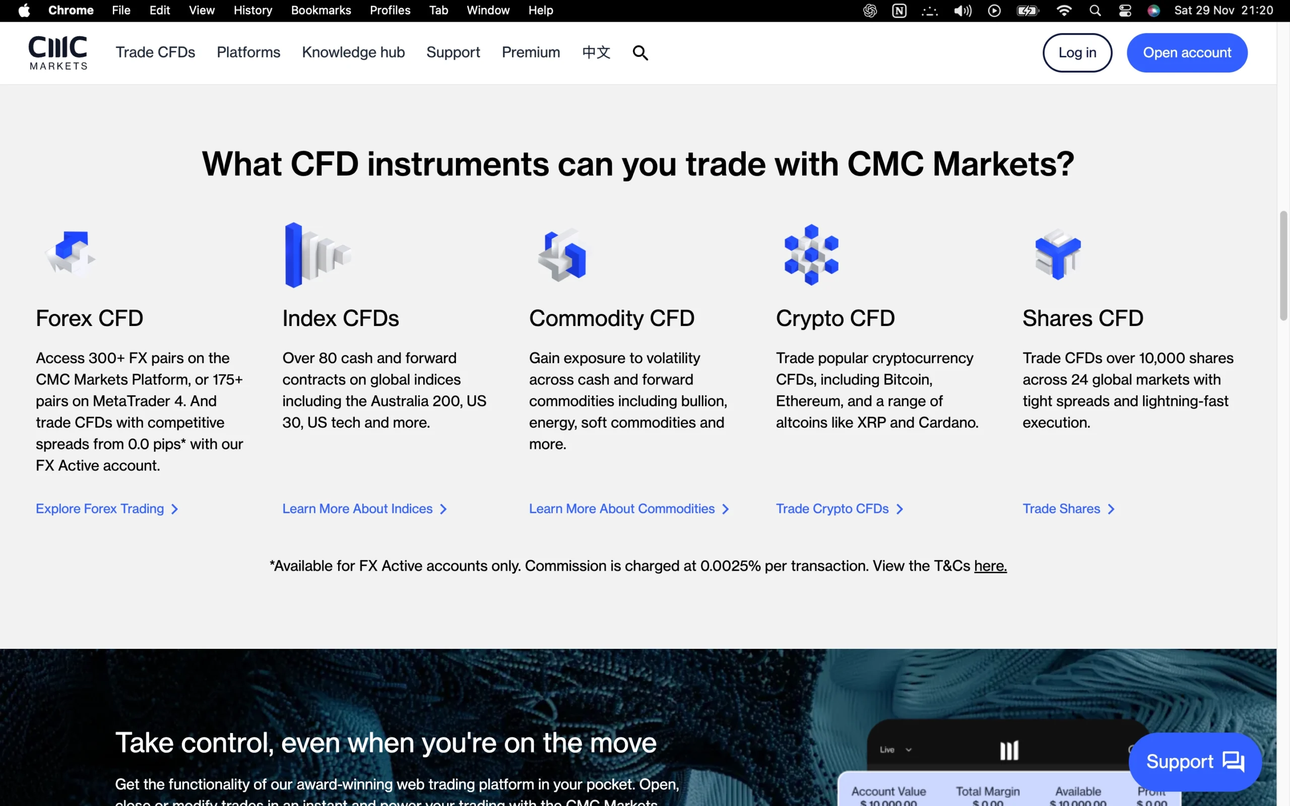Click the Wi-Fi status icon

(x=1063, y=10)
